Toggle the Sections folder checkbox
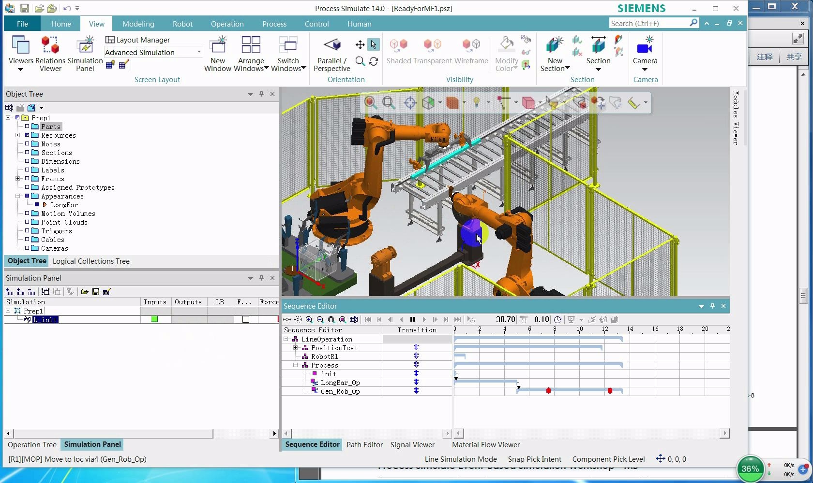The height and width of the screenshot is (483, 813). tap(28, 153)
